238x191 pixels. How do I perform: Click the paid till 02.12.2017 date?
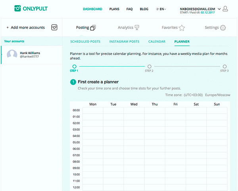(x=207, y=13)
